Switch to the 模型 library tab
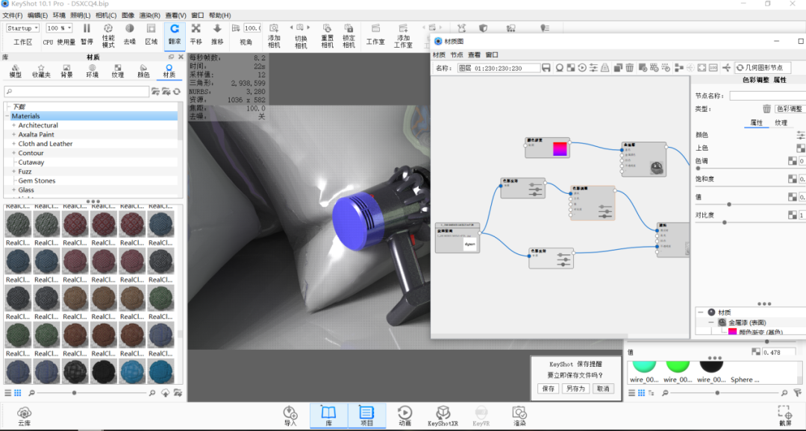The image size is (806, 431). [x=16, y=71]
